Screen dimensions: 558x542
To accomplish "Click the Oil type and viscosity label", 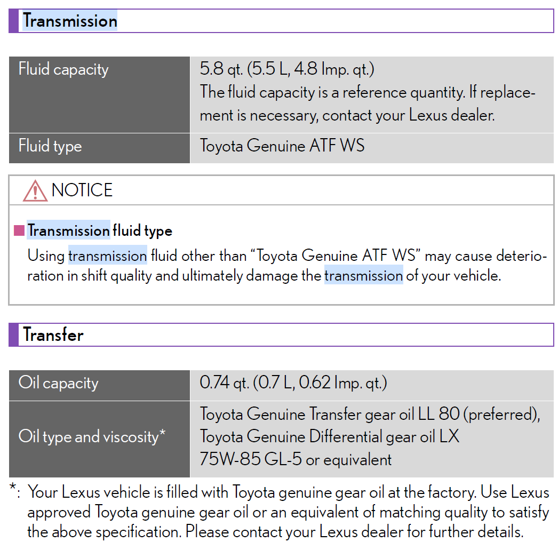I will (x=92, y=436).
